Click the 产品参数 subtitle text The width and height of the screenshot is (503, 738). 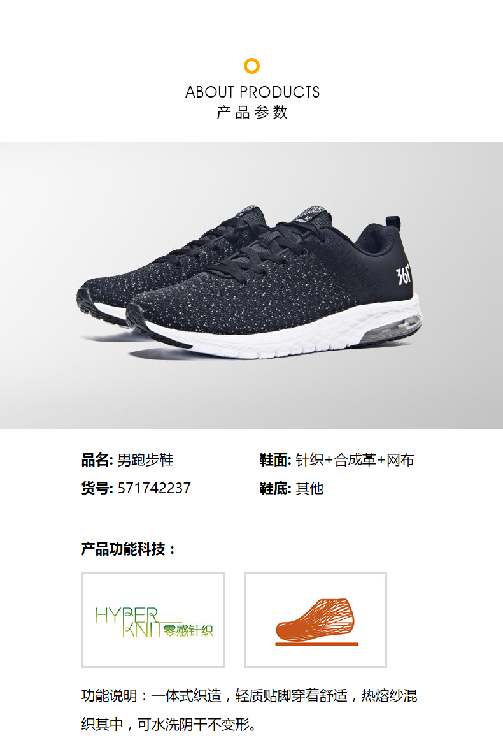[252, 113]
